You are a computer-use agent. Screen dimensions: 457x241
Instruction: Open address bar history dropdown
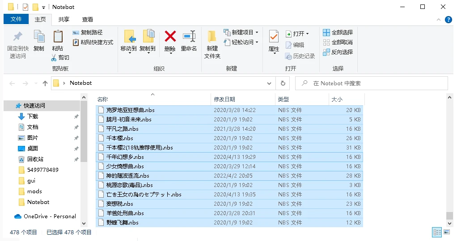(x=269, y=83)
